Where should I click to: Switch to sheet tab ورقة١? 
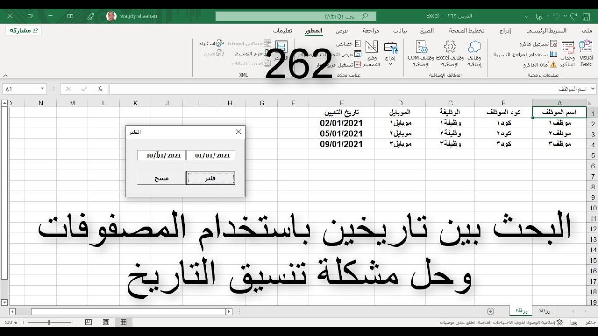(x=545, y=311)
